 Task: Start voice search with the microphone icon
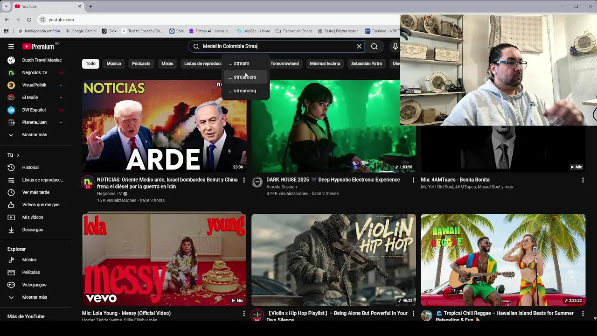(395, 46)
